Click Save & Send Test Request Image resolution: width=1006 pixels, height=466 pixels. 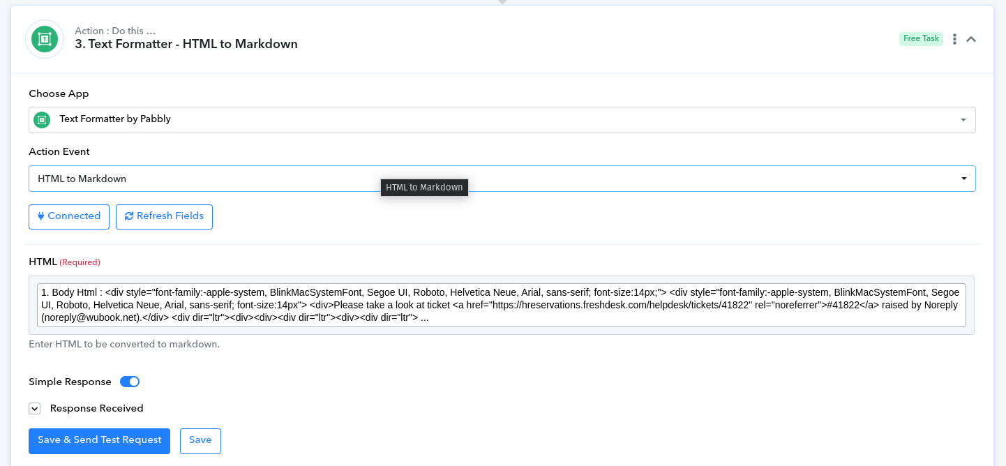click(99, 441)
